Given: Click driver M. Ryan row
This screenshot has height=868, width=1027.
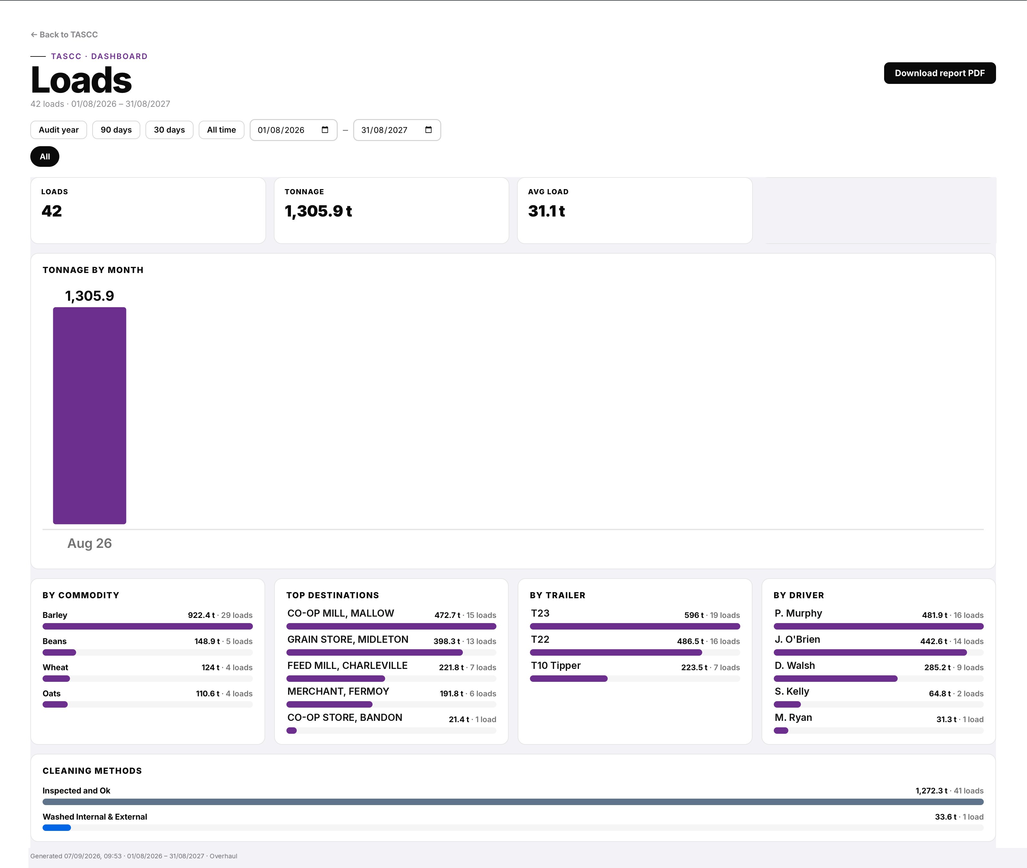Looking at the screenshot, I should click(878, 723).
